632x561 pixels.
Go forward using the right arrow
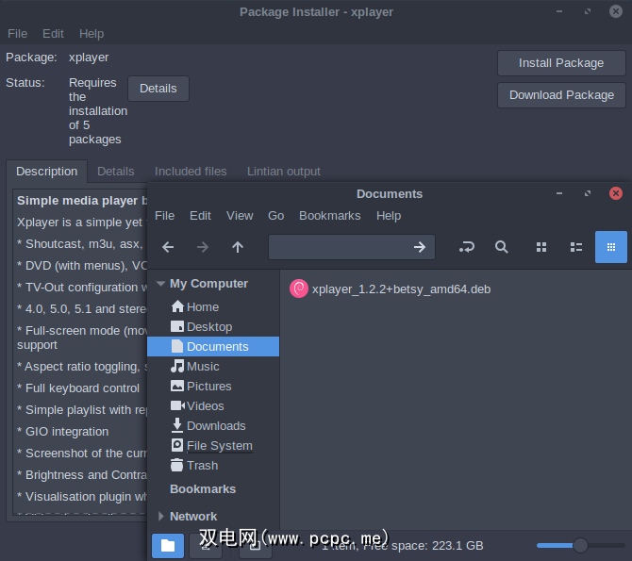pyautogui.click(x=203, y=247)
